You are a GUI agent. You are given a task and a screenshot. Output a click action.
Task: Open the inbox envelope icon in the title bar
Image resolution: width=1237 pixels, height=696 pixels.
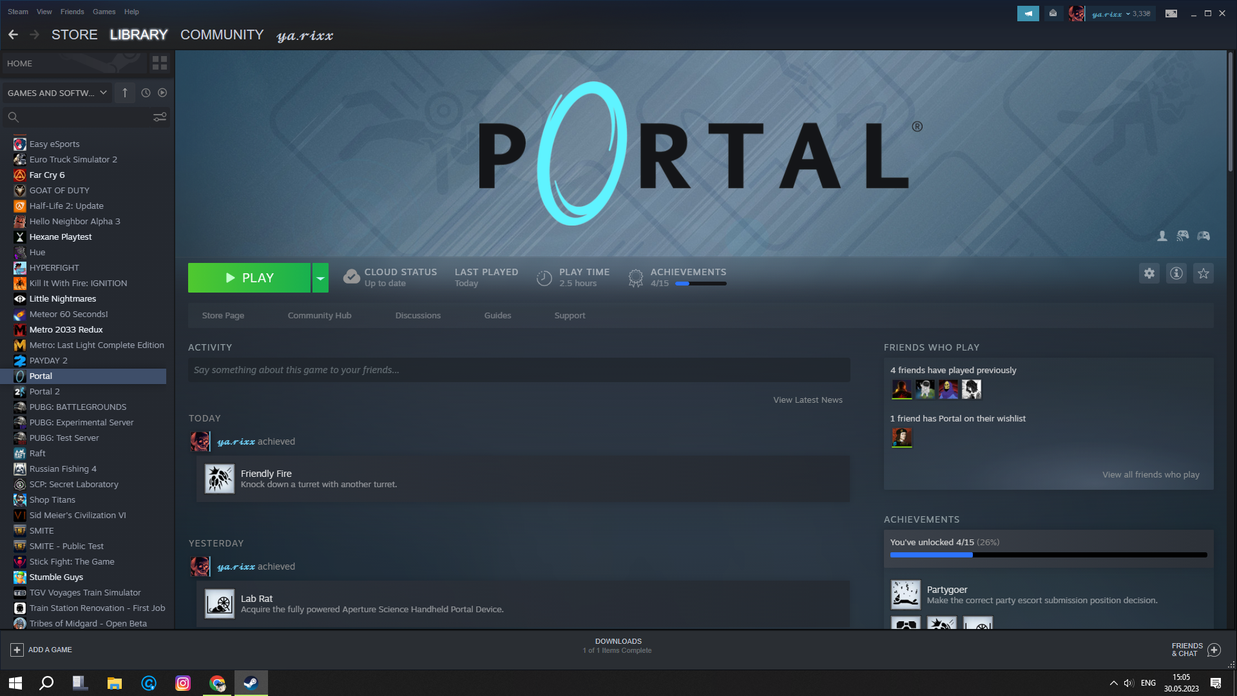1053,14
